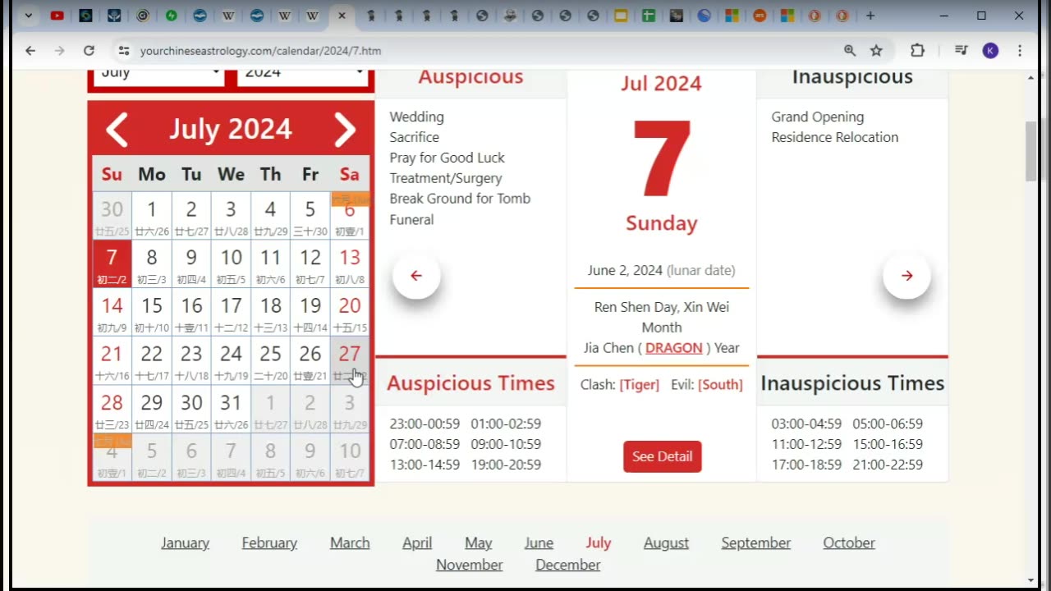Viewport: 1051px width, 591px height.
Task: Open the November month link
Action: point(469,565)
